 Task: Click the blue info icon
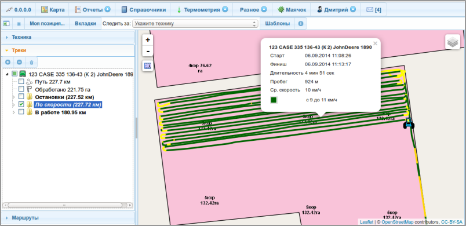point(301,23)
